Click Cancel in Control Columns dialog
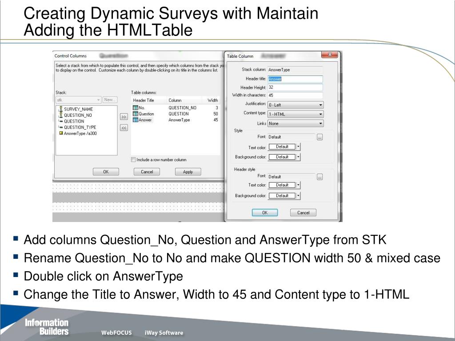The width and height of the screenshot is (455, 341). pyautogui.click(x=147, y=172)
